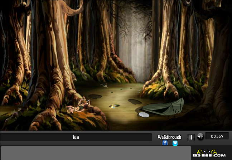Share the game on Twitter

(175, 143)
